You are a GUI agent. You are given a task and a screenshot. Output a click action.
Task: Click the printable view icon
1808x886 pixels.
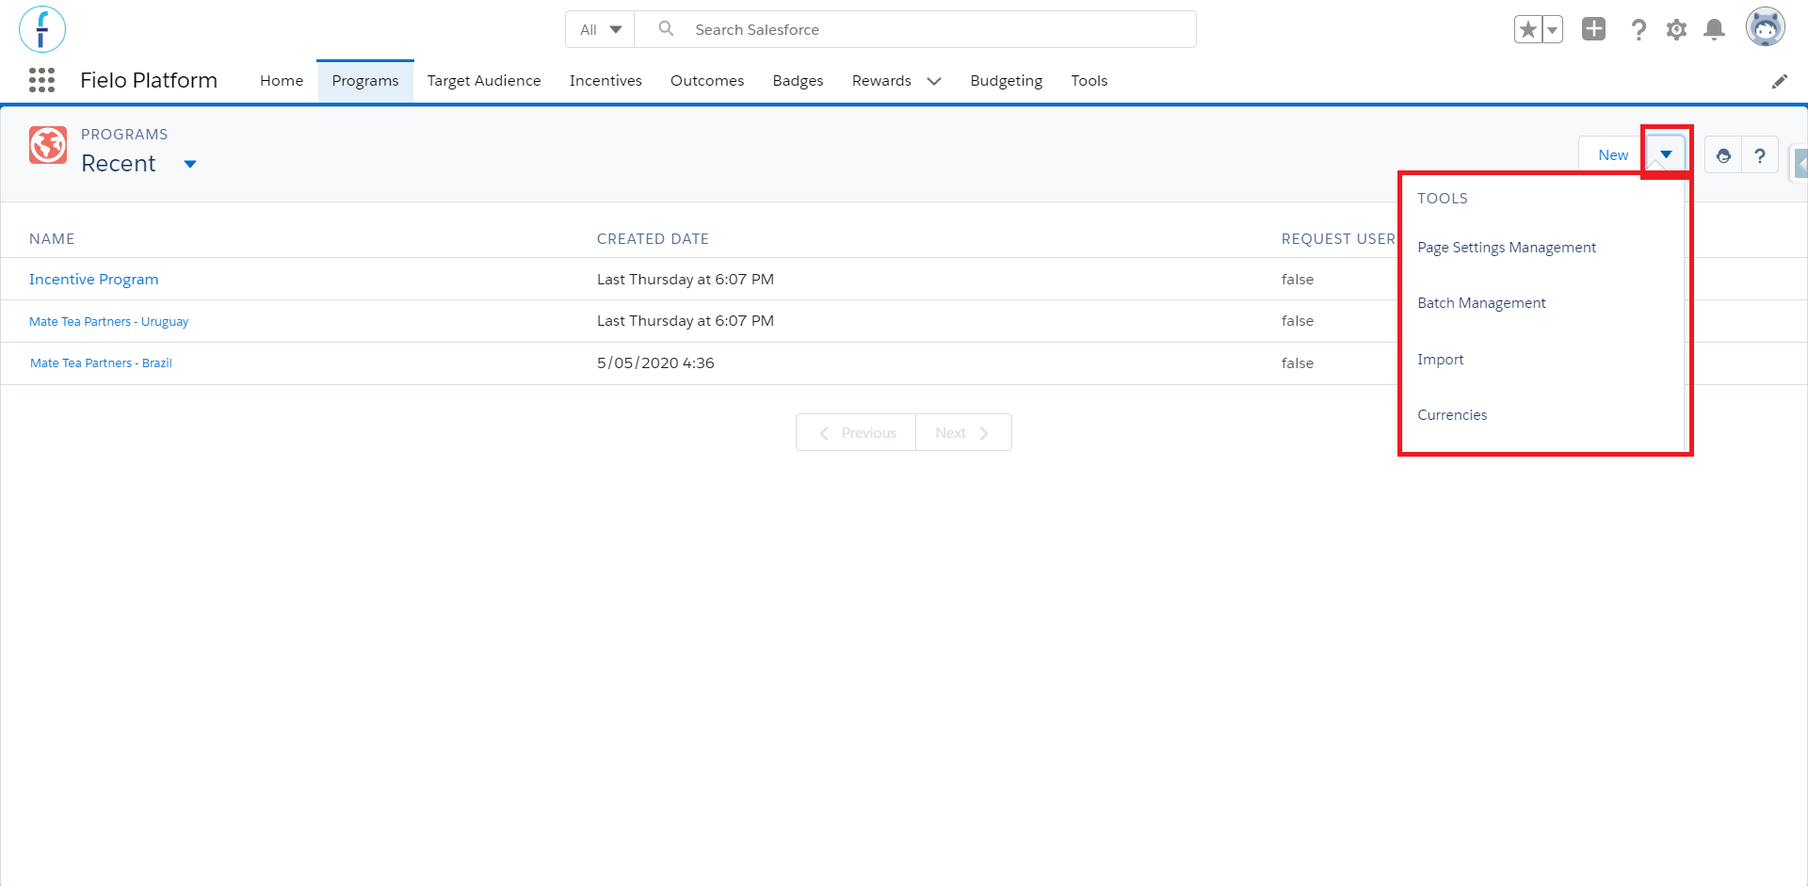pyautogui.click(x=1723, y=155)
